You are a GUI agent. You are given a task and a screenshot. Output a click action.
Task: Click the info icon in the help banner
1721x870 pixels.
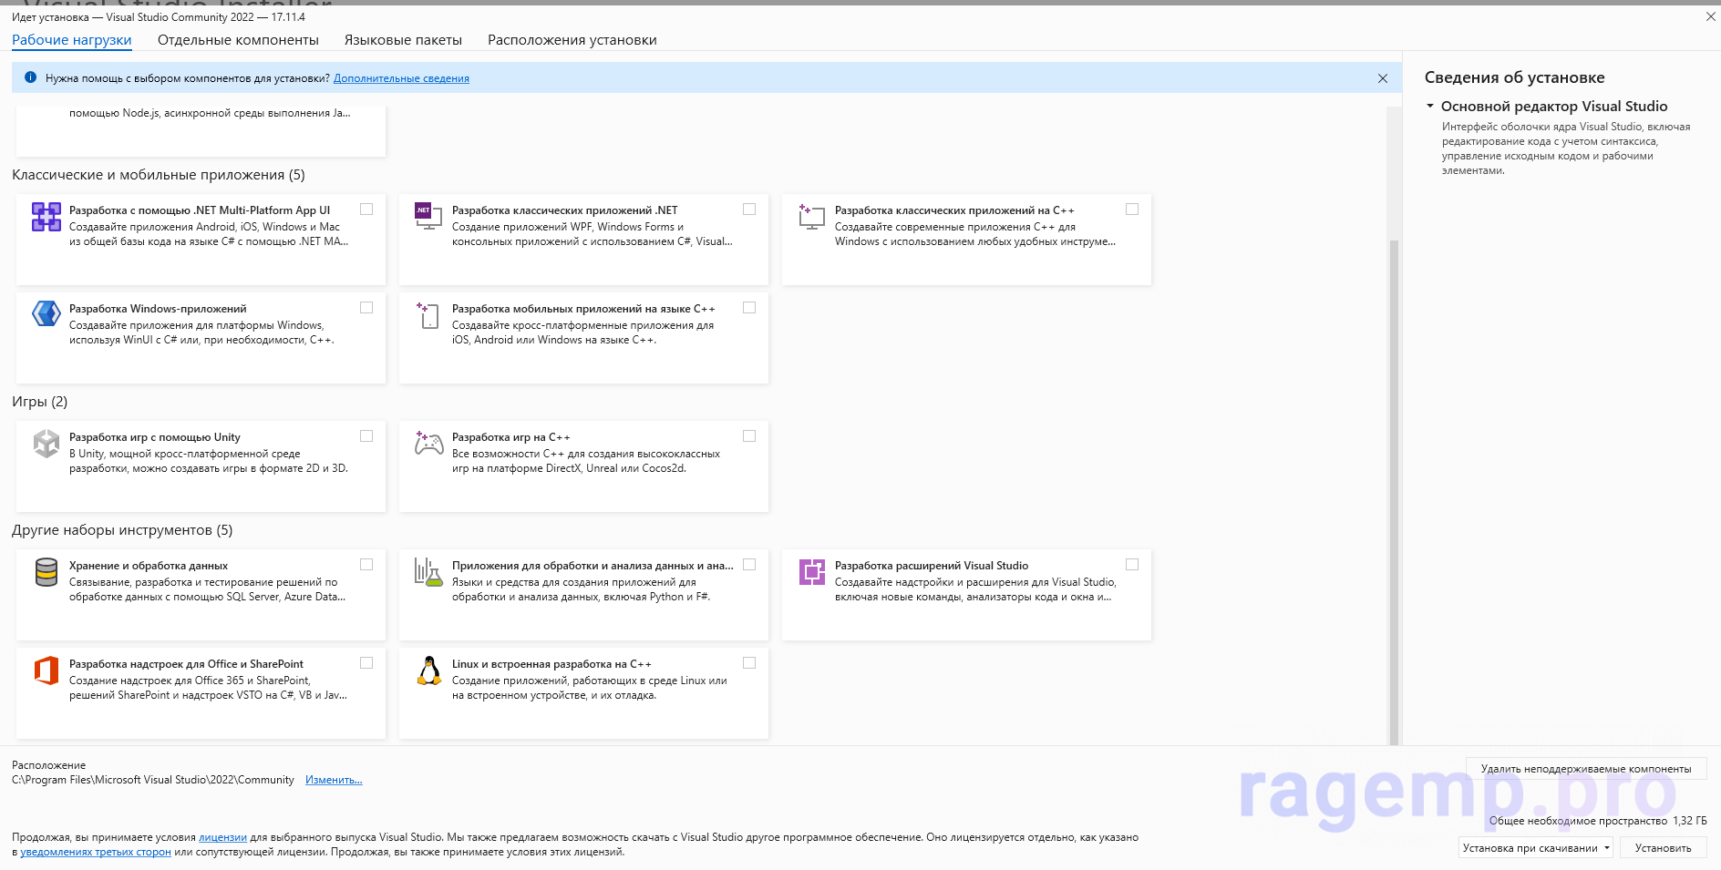30,77
